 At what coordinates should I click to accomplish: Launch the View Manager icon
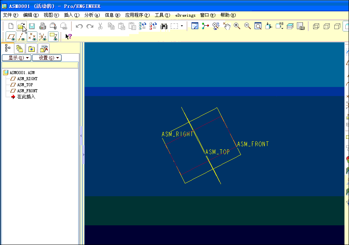(301, 26)
